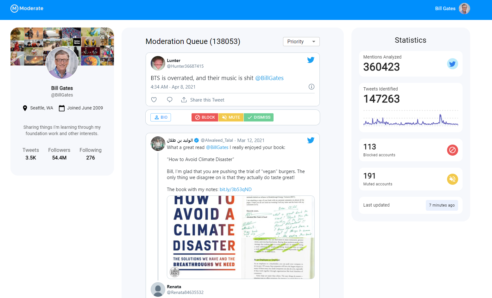The width and height of the screenshot is (492, 298).
Task: Like Lunter's tweet with heart icon
Action: pos(154,100)
